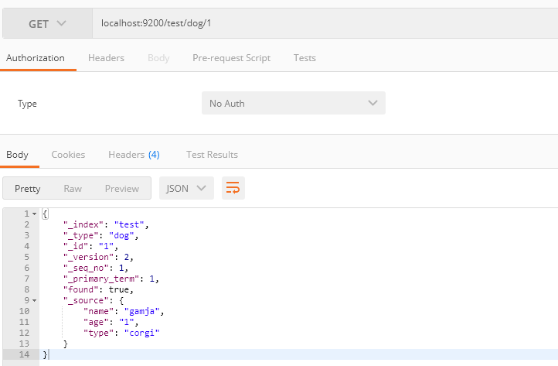Open the GET method dropdown

coord(47,23)
